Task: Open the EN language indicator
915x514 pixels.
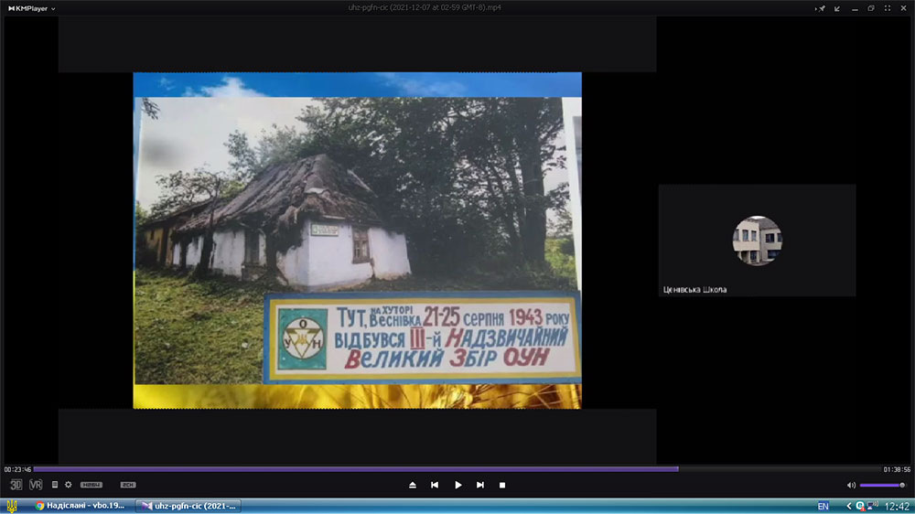Action: [x=823, y=506]
